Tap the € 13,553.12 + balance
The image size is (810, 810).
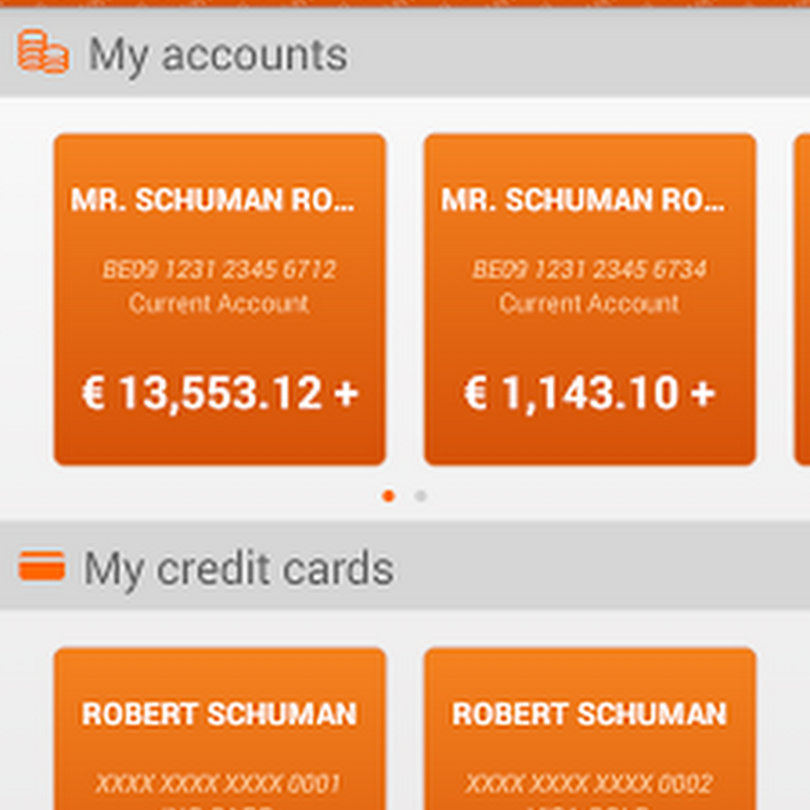pyautogui.click(x=220, y=394)
